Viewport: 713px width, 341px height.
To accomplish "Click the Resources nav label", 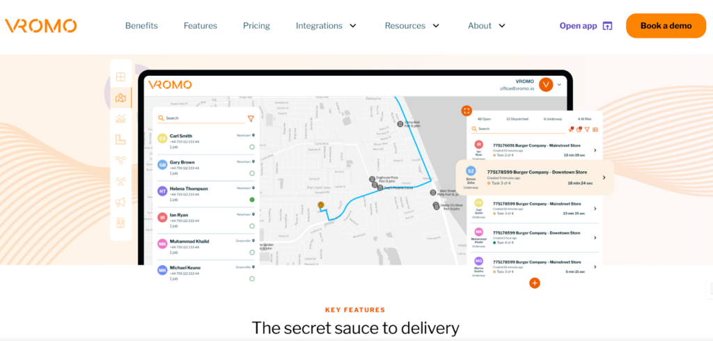I will coord(405,26).
